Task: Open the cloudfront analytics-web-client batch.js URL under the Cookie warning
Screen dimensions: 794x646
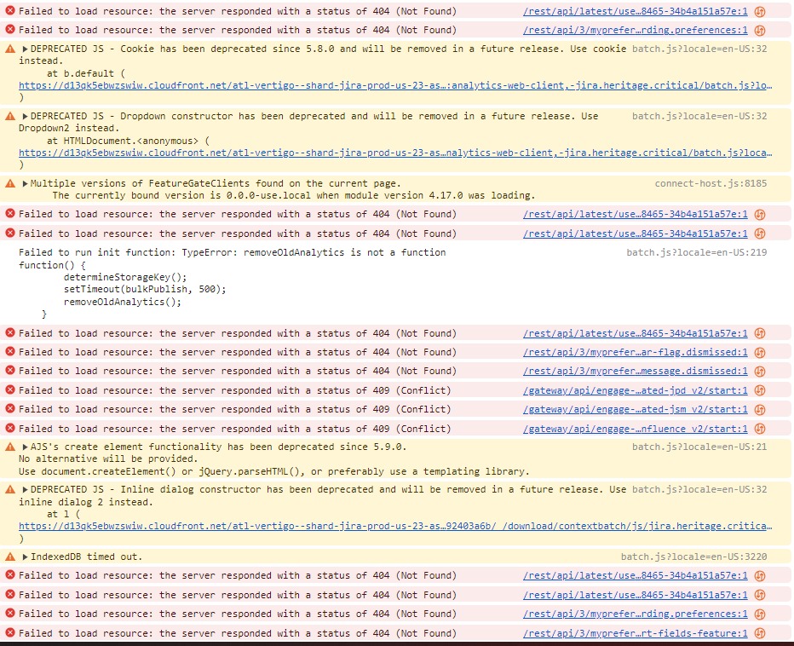Action: point(395,85)
